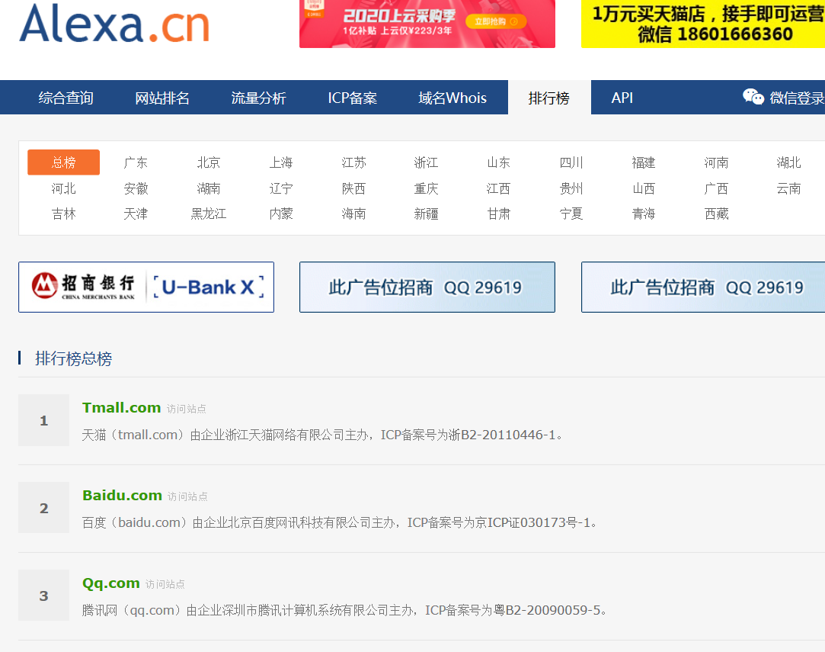Click 访问站点 next to Tmall.com
The image size is (825, 652).
point(187,409)
